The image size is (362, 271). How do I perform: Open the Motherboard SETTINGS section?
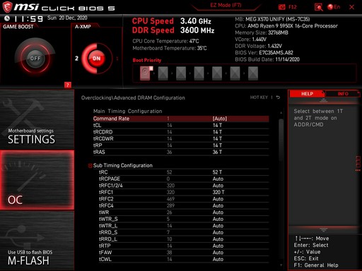point(37,120)
